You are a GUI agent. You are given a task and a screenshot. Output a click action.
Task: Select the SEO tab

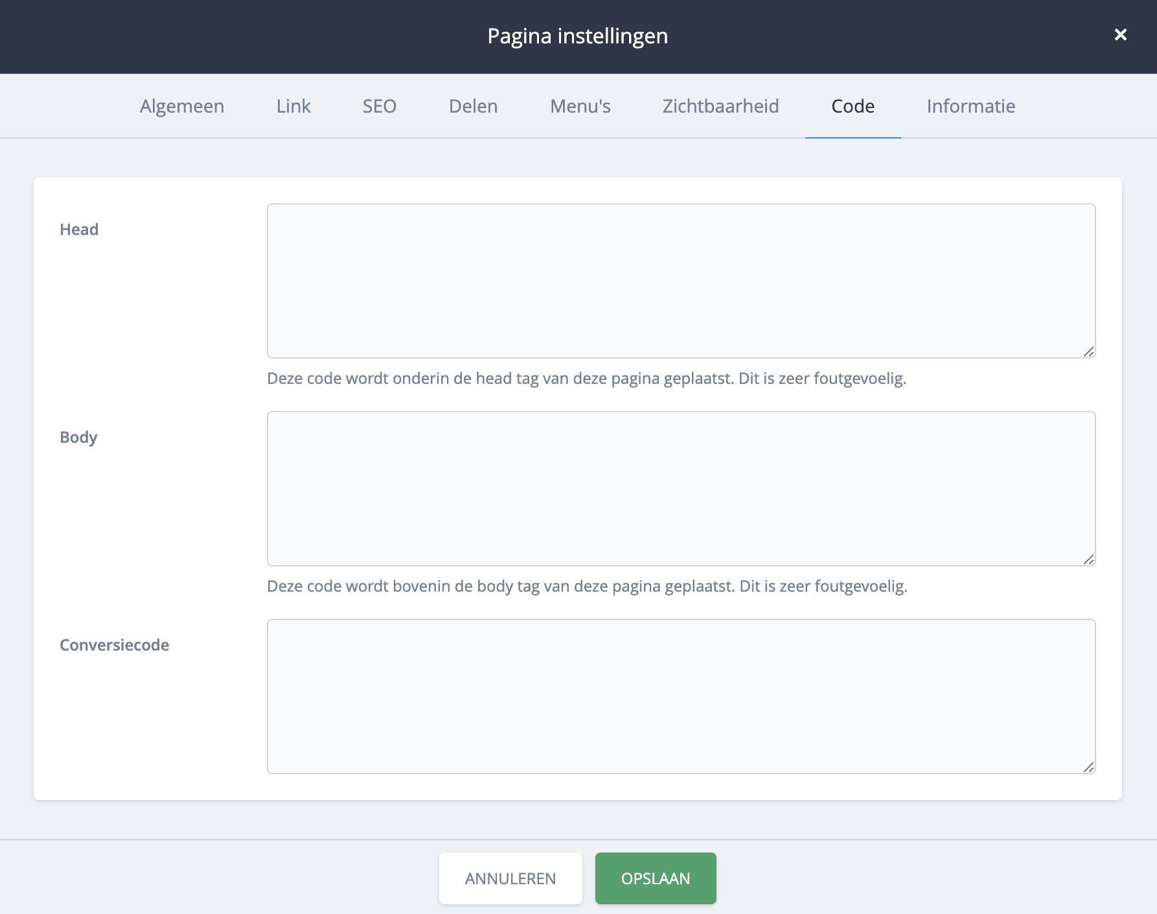pos(379,106)
